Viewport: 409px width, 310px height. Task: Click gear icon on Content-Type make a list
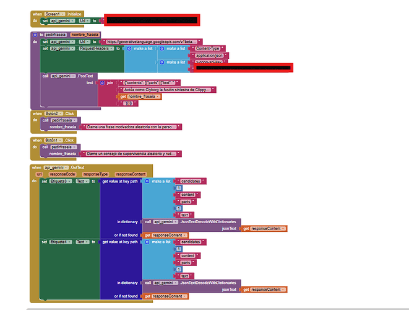pyautogui.click(x=162, y=48)
